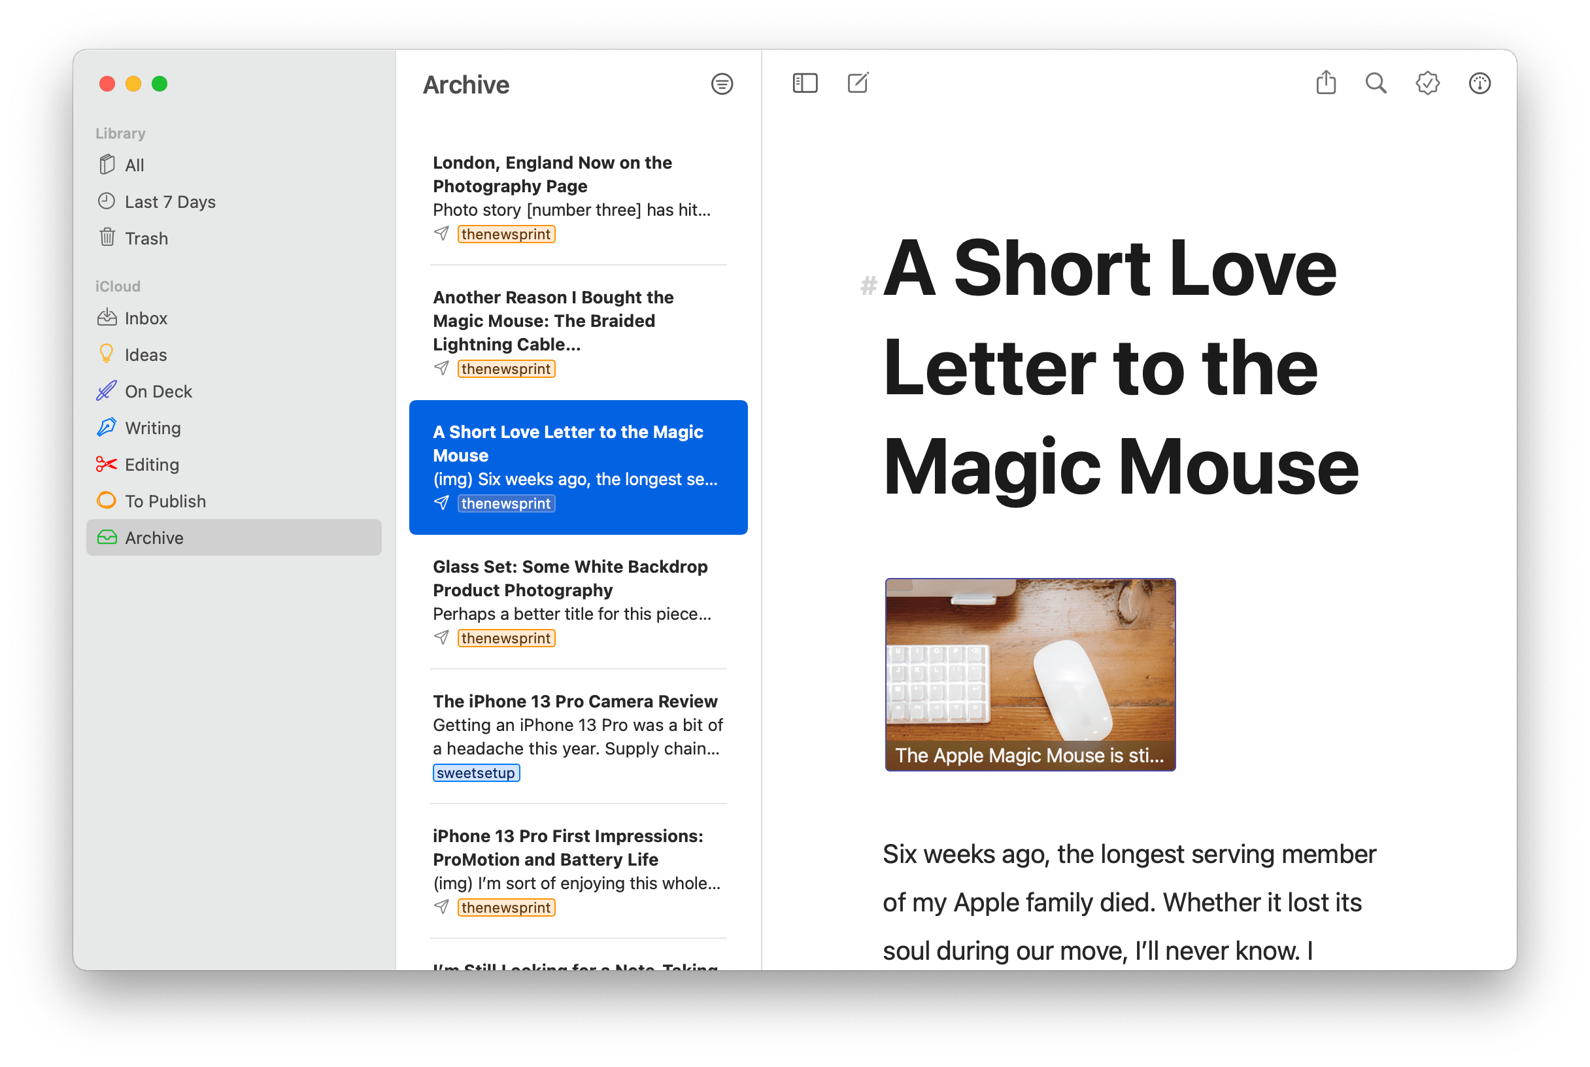Click the Inbox tray icon
Screen dimensions: 1590x1067
point(107,318)
